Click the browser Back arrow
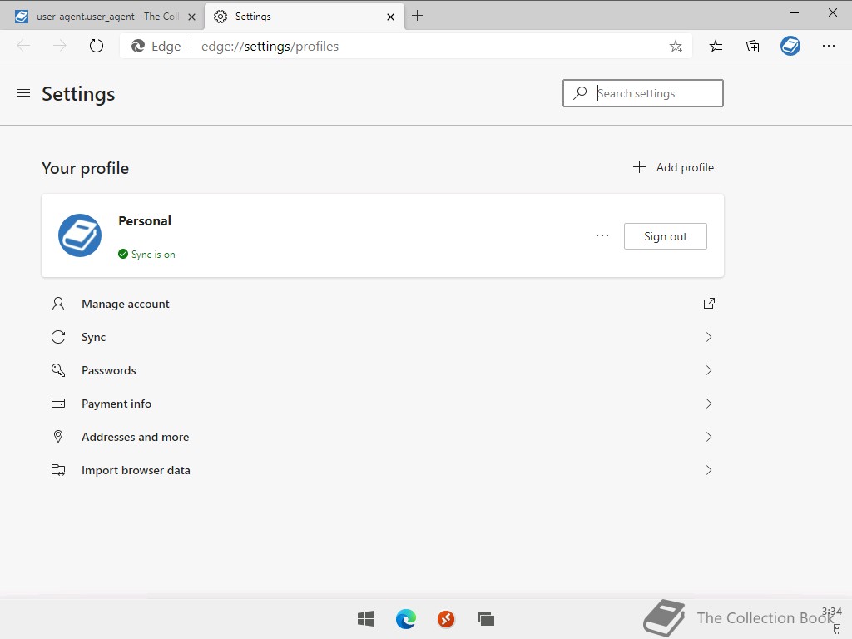The height and width of the screenshot is (639, 852). [23, 47]
